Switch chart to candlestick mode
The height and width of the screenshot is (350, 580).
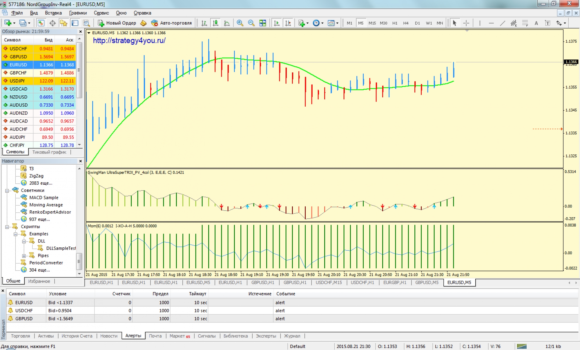click(x=215, y=23)
